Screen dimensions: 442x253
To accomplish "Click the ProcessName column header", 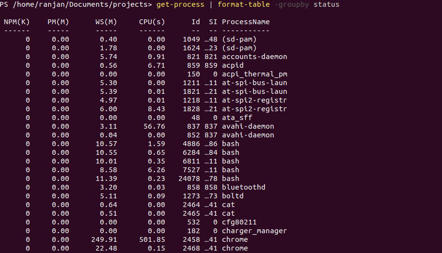I will [246, 22].
